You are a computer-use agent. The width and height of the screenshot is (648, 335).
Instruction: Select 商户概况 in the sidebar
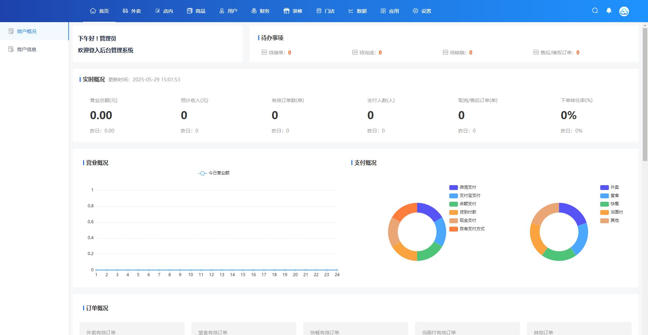tap(27, 31)
